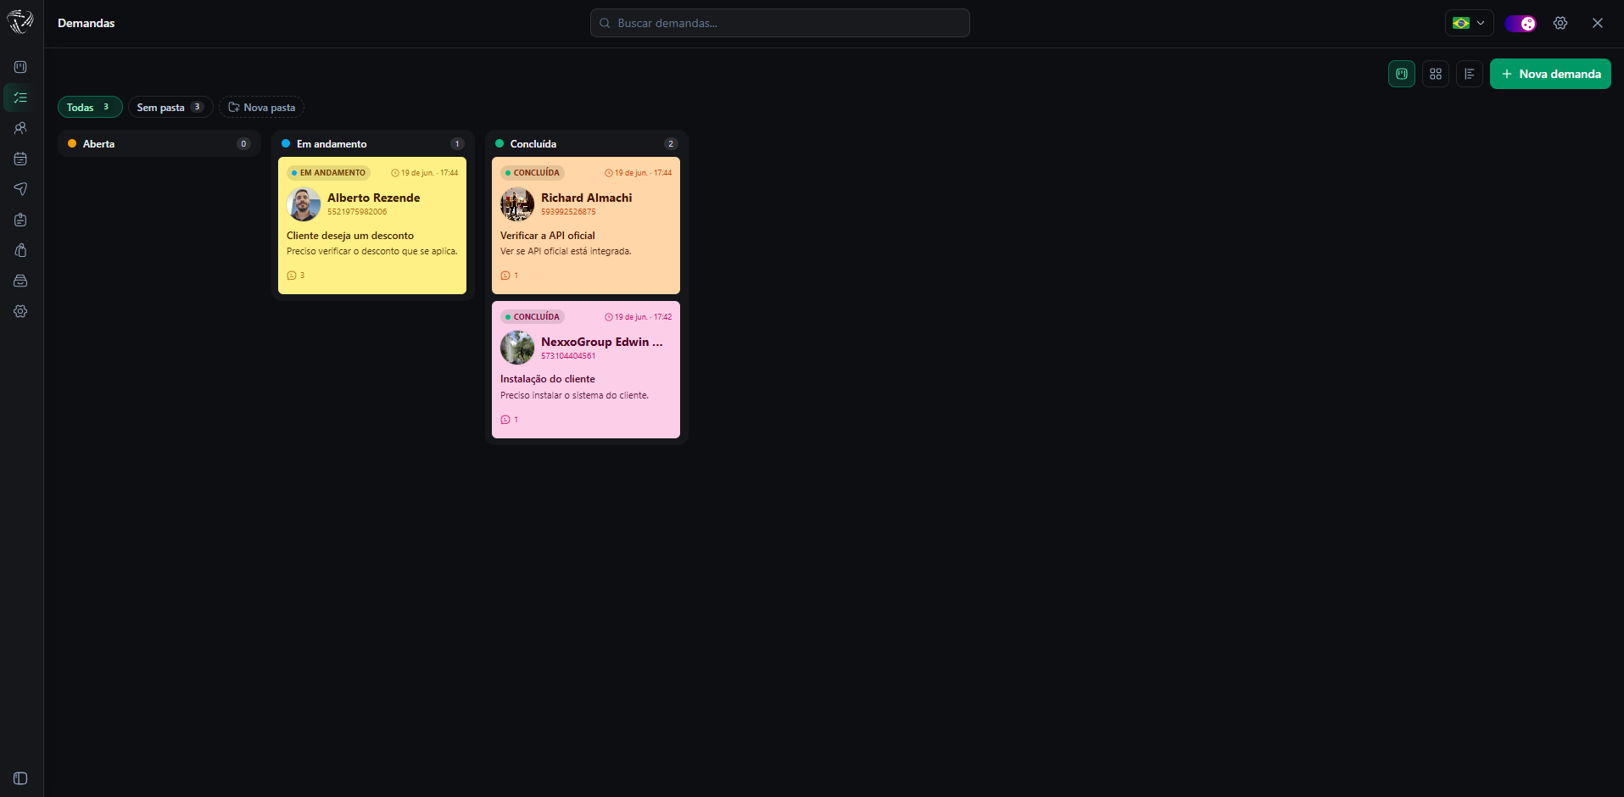The height and width of the screenshot is (797, 1624).
Task: Click the Concluída count badge 2
Action: pos(671,143)
